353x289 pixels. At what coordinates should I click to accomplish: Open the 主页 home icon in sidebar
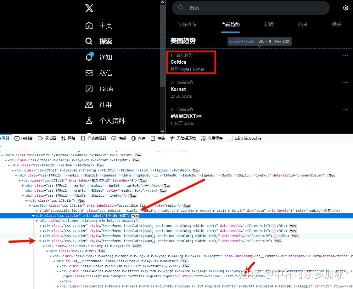tap(89, 25)
